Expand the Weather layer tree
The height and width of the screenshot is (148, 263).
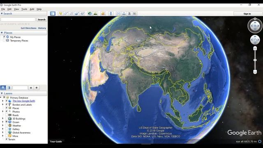3,125
